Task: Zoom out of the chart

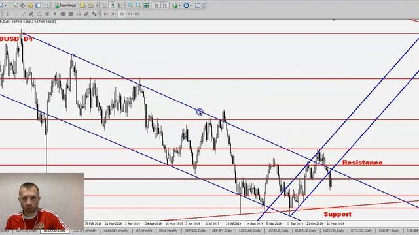Action: pyautogui.click(x=138, y=5)
